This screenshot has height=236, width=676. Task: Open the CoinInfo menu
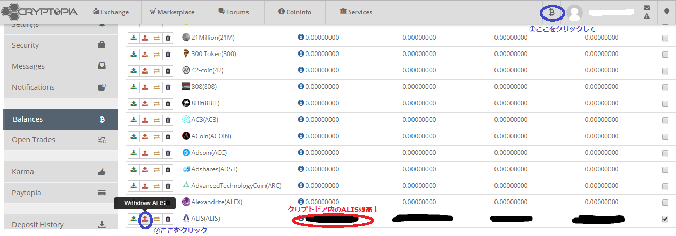295,12
